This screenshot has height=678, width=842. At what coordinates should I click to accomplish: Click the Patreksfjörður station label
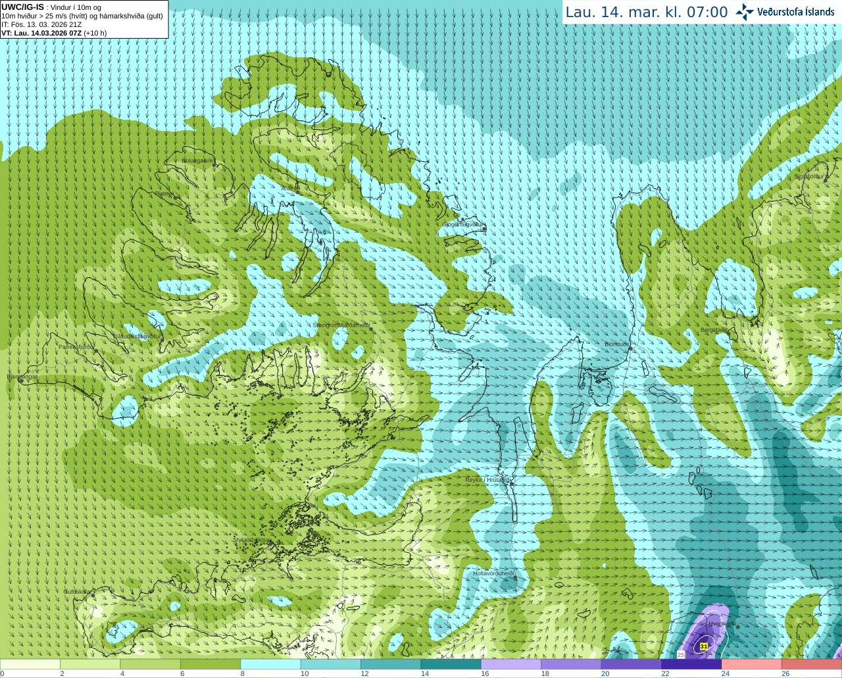[76, 347]
